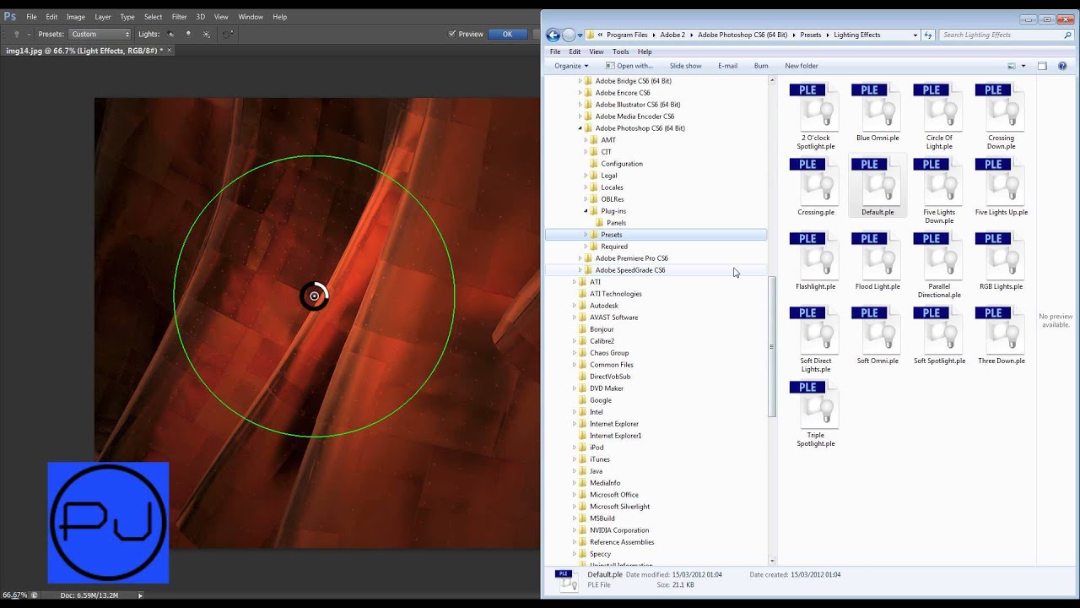Click the light bulb tool preset icon

17,34
